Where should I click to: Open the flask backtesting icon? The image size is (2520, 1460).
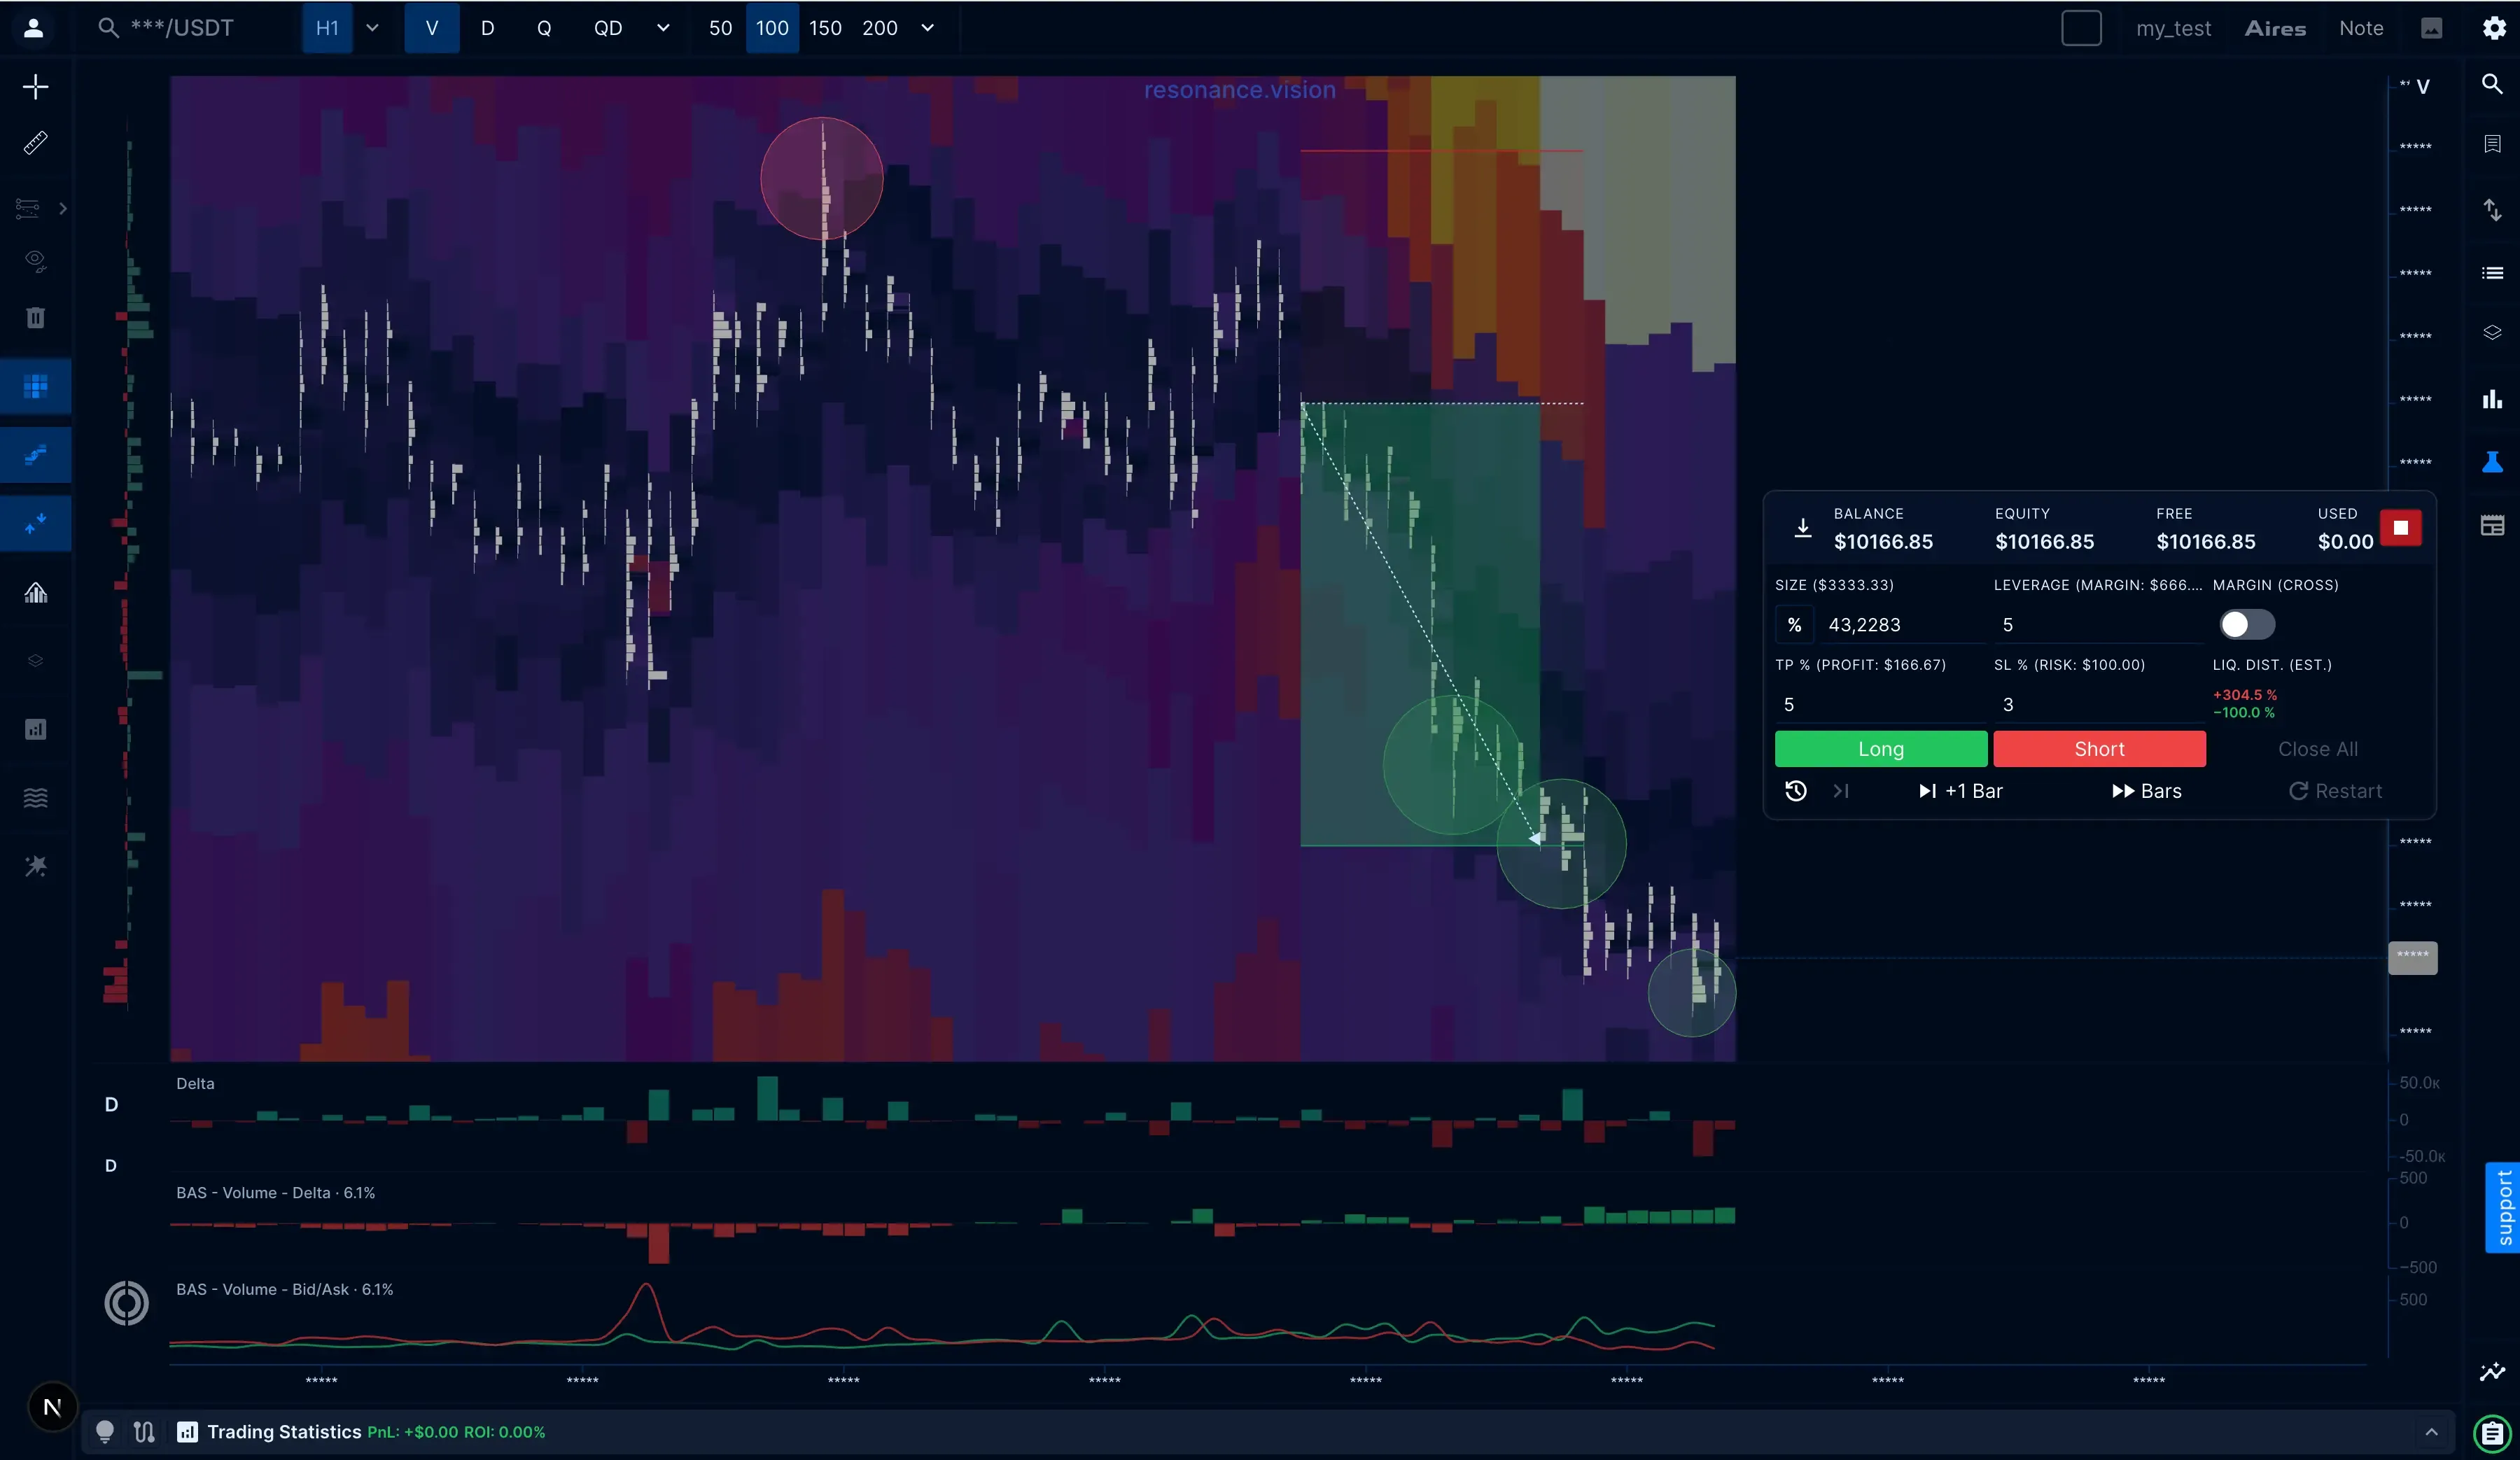point(2492,461)
